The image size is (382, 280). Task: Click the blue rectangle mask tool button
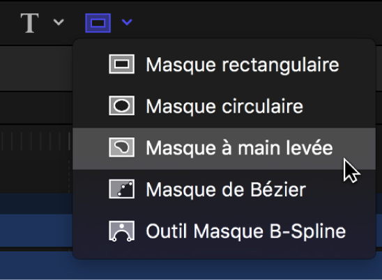(98, 23)
